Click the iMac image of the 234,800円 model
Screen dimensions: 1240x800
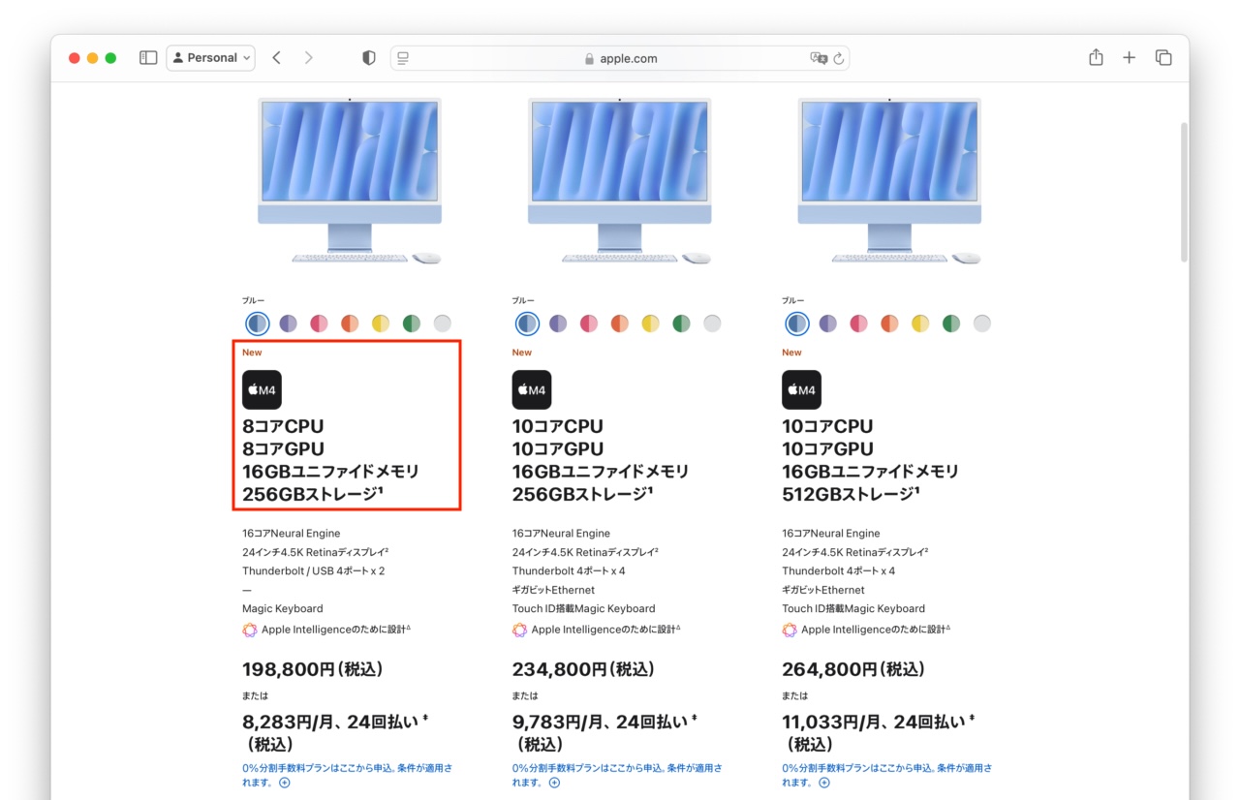coord(620,180)
